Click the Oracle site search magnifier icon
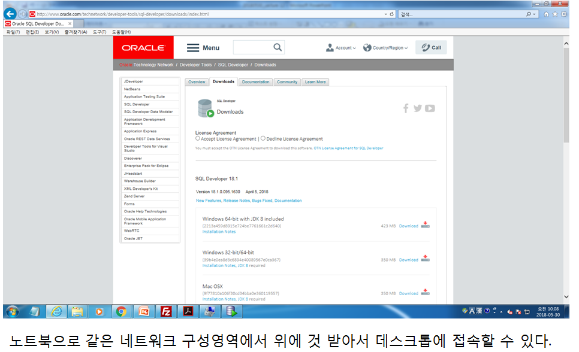This screenshot has width=579, height=352. tap(278, 47)
